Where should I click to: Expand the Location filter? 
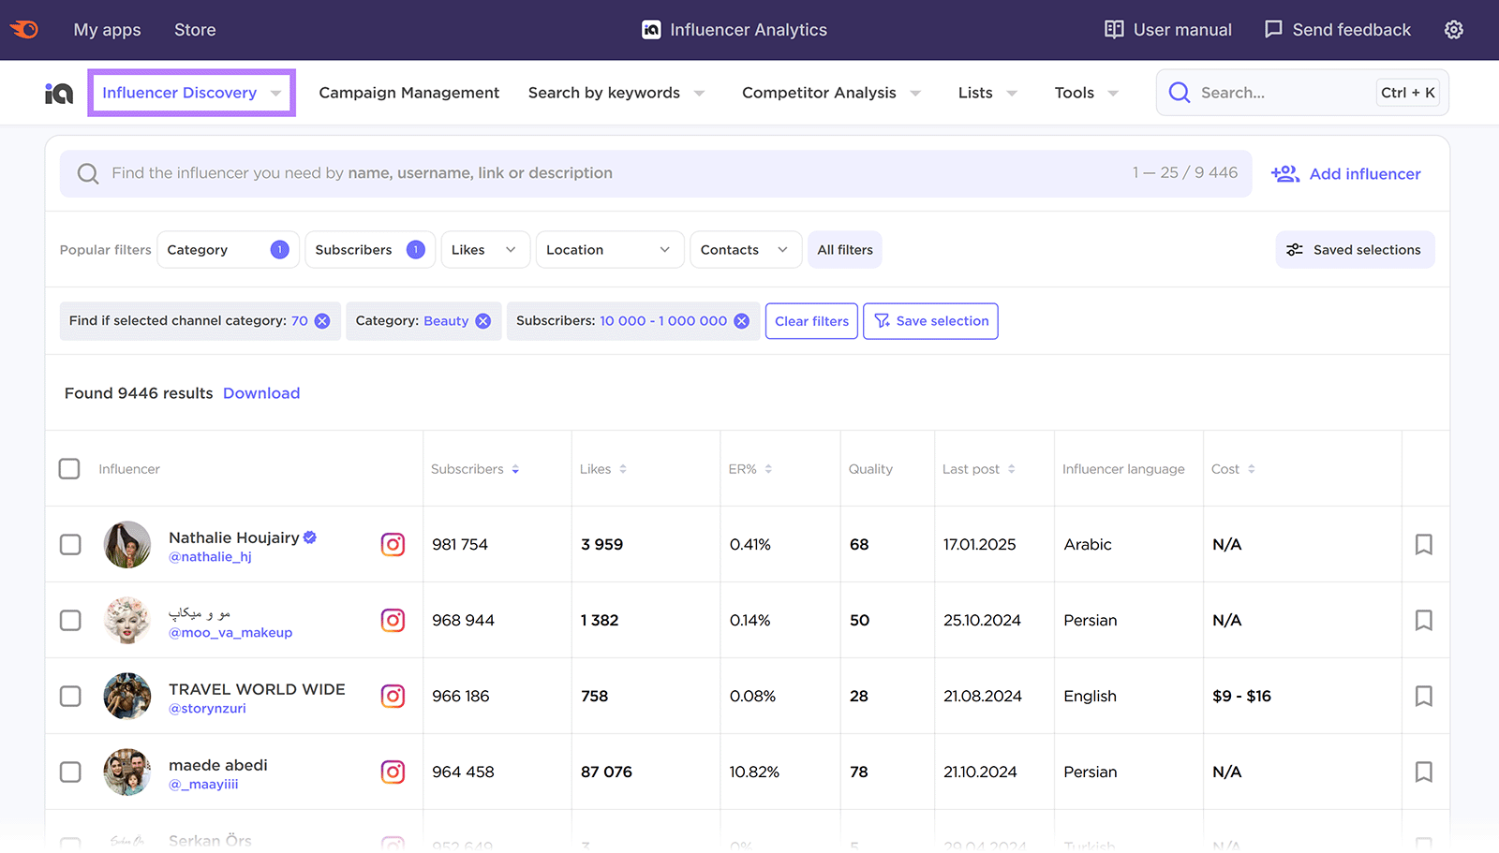tap(609, 249)
